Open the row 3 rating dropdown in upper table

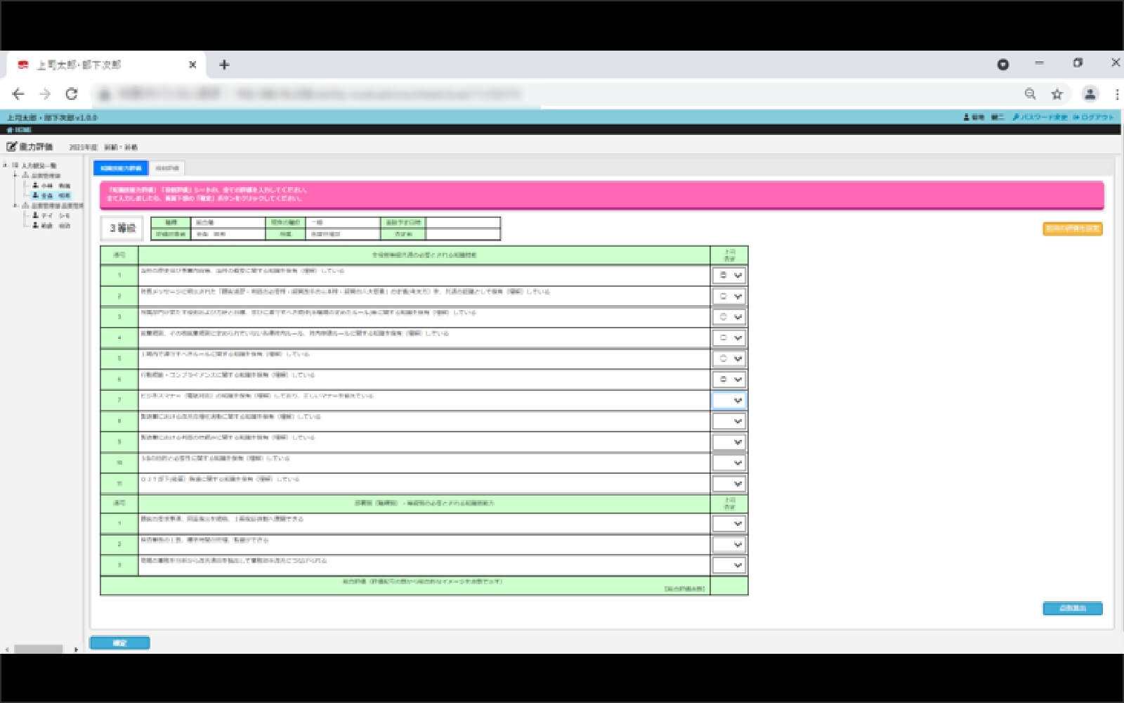[x=729, y=317]
